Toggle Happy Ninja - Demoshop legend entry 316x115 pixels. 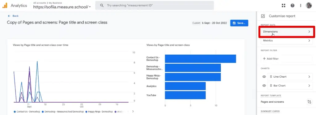point(99,112)
